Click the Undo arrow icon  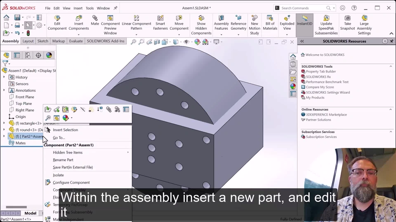click(17, 33)
